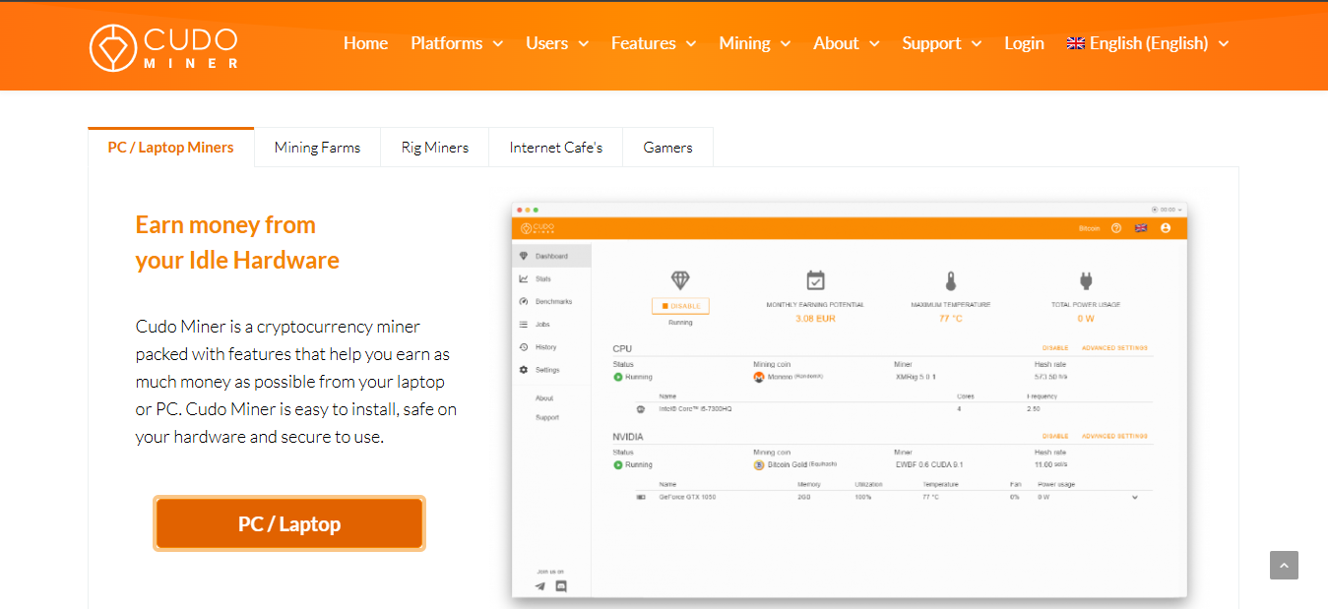
Task: Open Settings with the gear icon
Action: [523, 369]
